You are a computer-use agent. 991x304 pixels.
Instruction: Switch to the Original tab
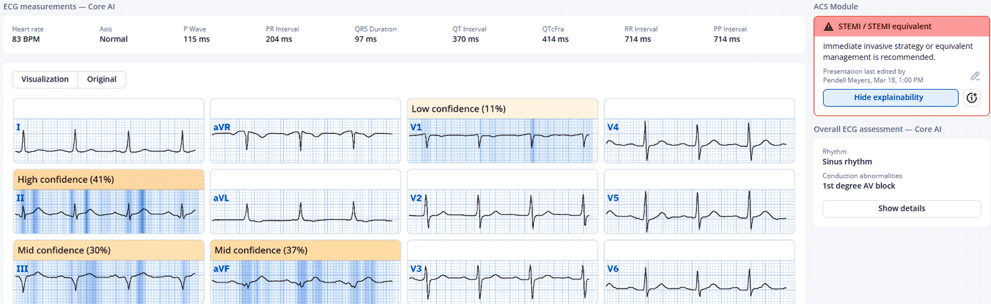(x=102, y=80)
